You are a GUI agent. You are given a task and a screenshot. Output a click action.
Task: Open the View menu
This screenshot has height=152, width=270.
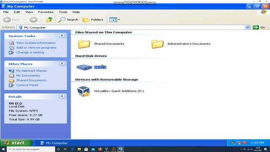click(x=29, y=12)
